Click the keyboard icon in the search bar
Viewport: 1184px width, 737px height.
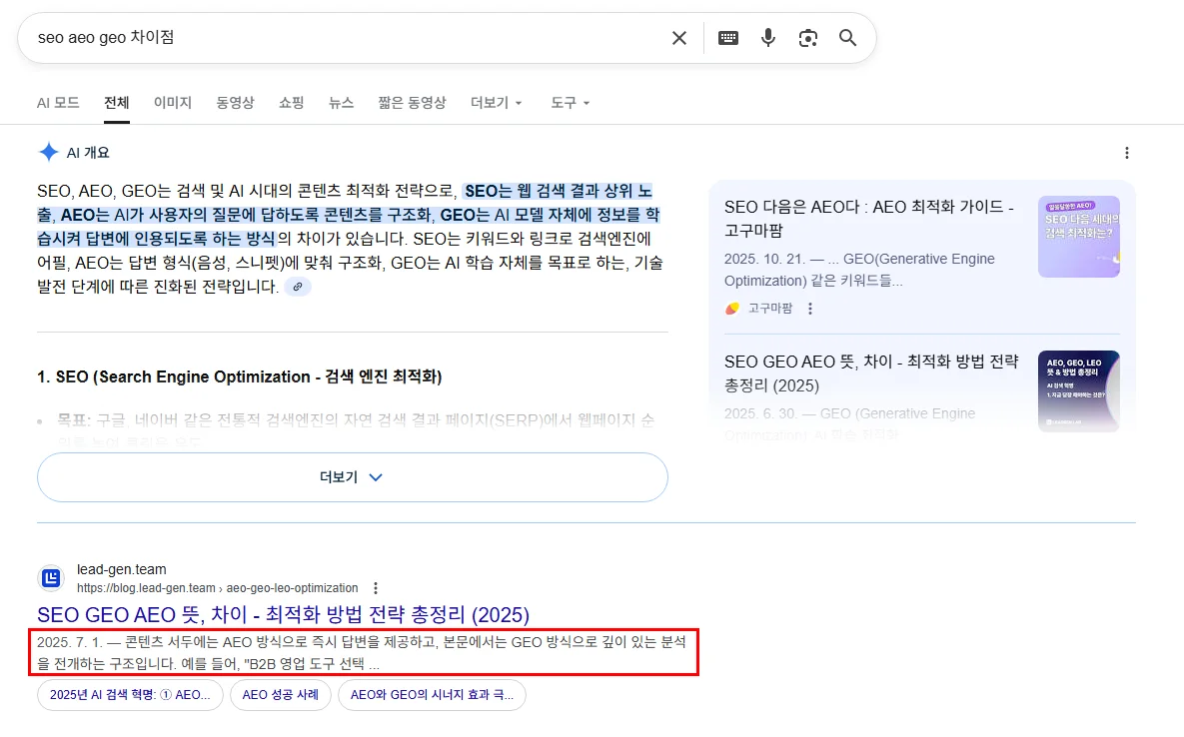727,37
